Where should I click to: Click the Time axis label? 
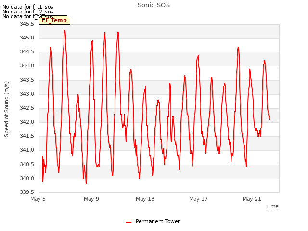[x=272, y=206]
